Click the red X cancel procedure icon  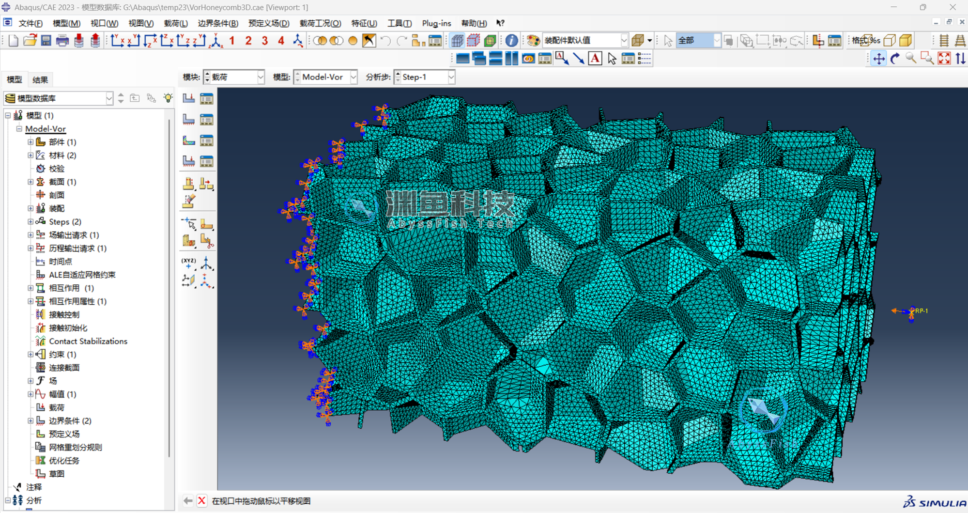[x=202, y=501]
